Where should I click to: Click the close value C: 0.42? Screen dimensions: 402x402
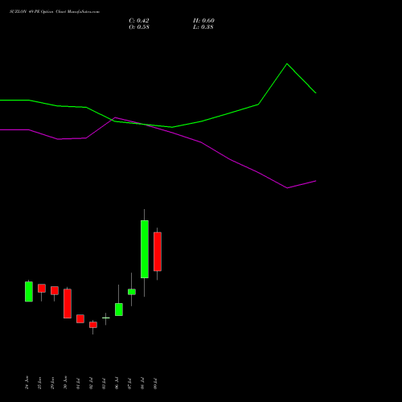tap(139, 21)
